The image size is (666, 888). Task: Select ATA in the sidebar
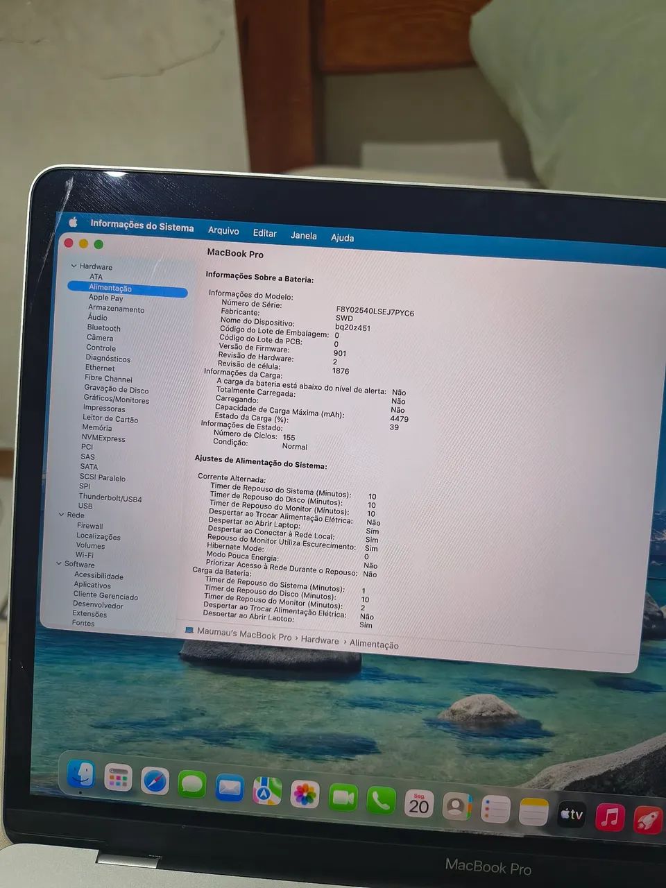point(96,277)
